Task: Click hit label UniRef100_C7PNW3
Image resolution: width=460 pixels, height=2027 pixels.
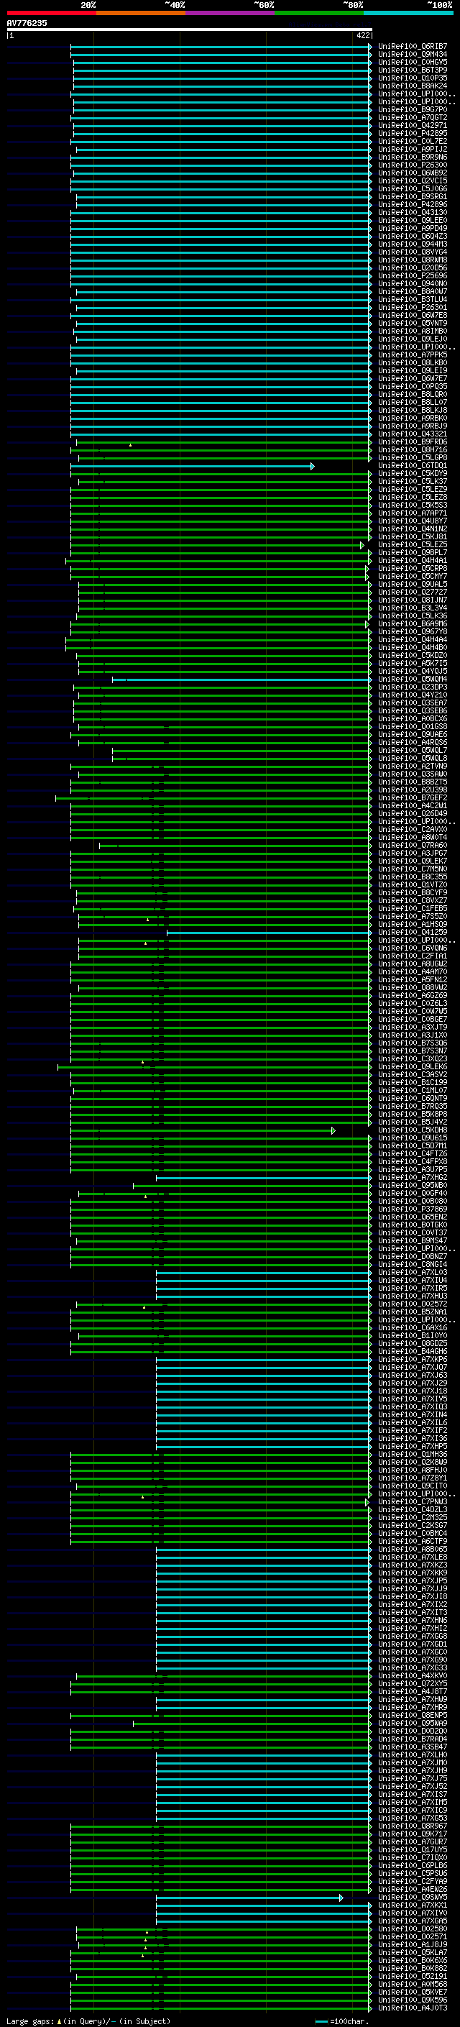Action: pyautogui.click(x=413, y=1501)
